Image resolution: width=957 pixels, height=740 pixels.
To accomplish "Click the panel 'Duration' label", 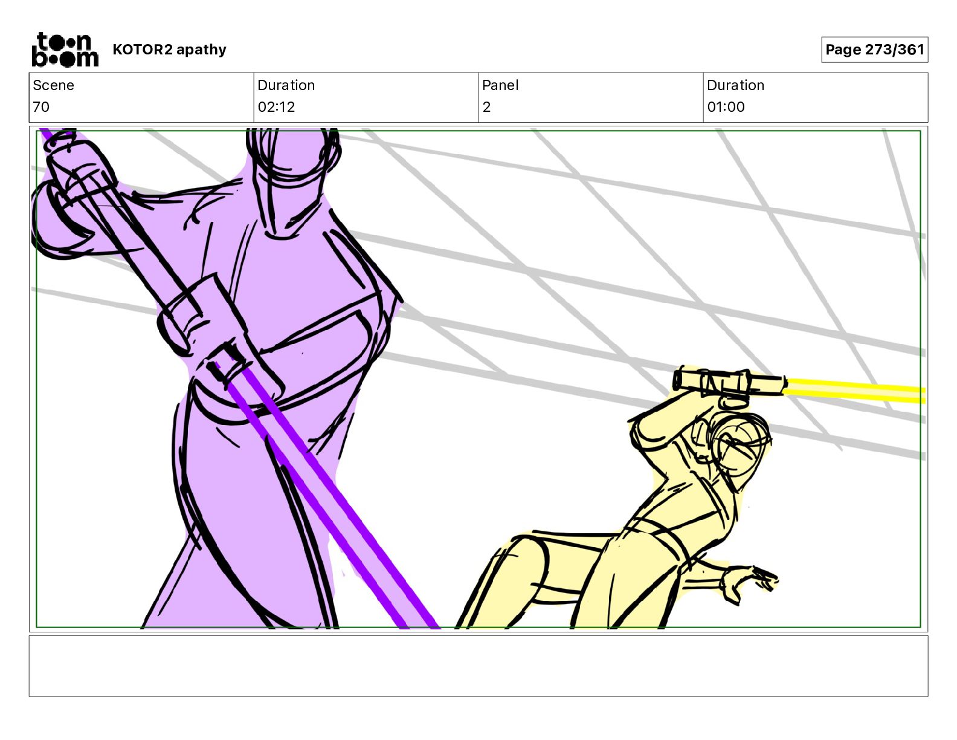I will tap(735, 85).
